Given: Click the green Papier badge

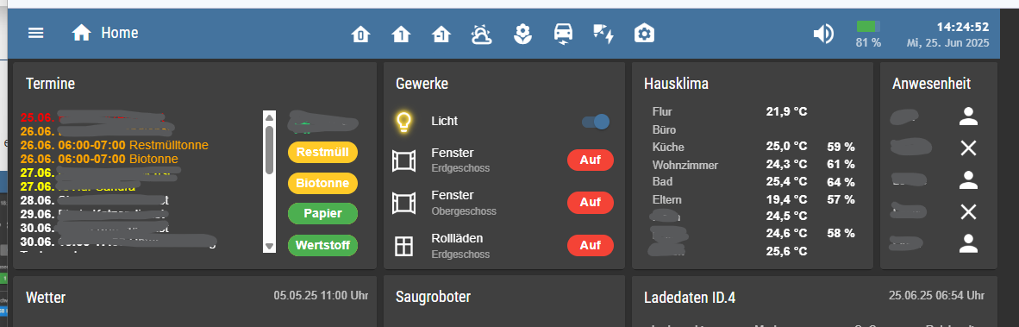Looking at the screenshot, I should click(x=323, y=214).
